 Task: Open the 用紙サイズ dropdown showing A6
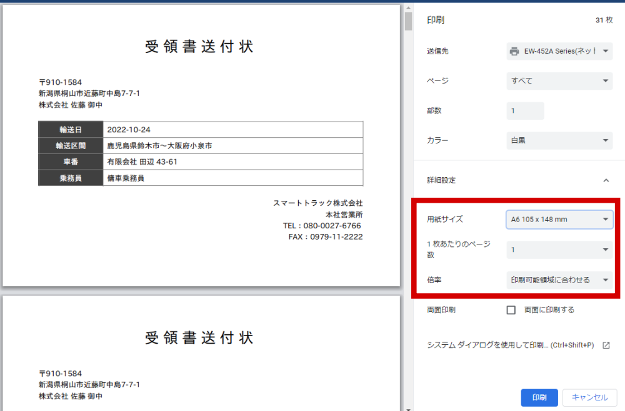point(559,220)
